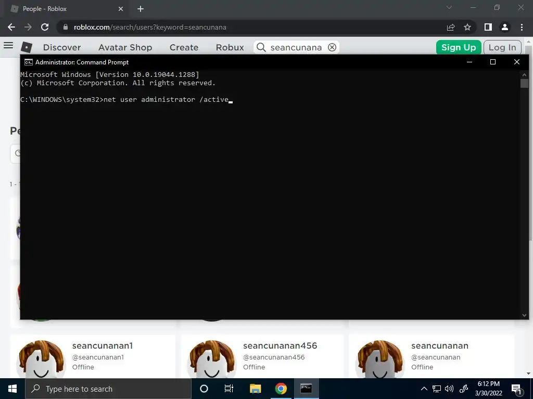Click the @seancunanan1 handle text

coord(98,357)
